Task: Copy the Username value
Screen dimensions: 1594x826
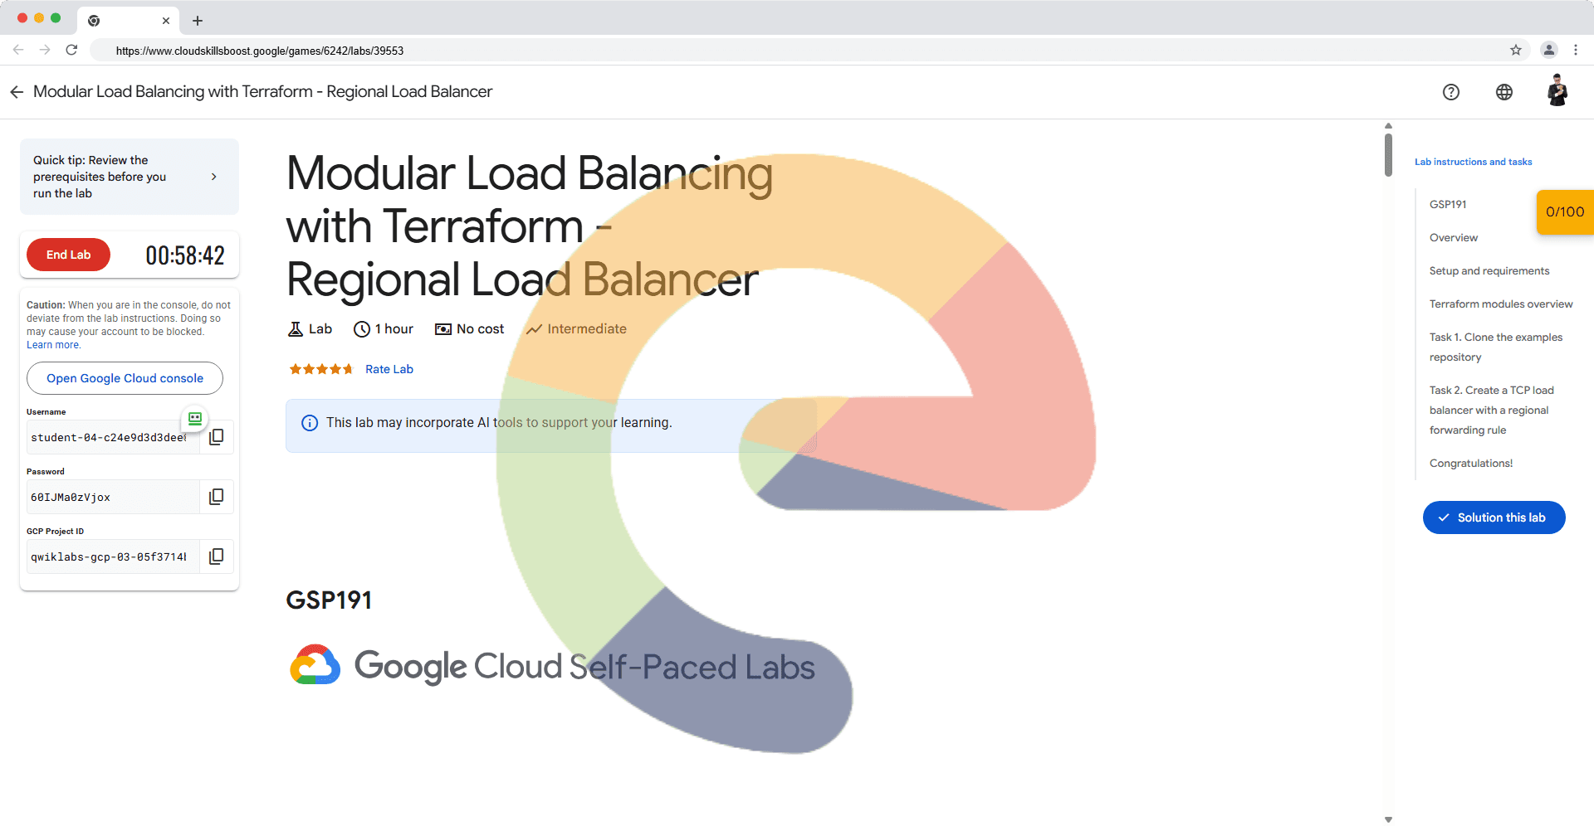Action: pyautogui.click(x=216, y=437)
